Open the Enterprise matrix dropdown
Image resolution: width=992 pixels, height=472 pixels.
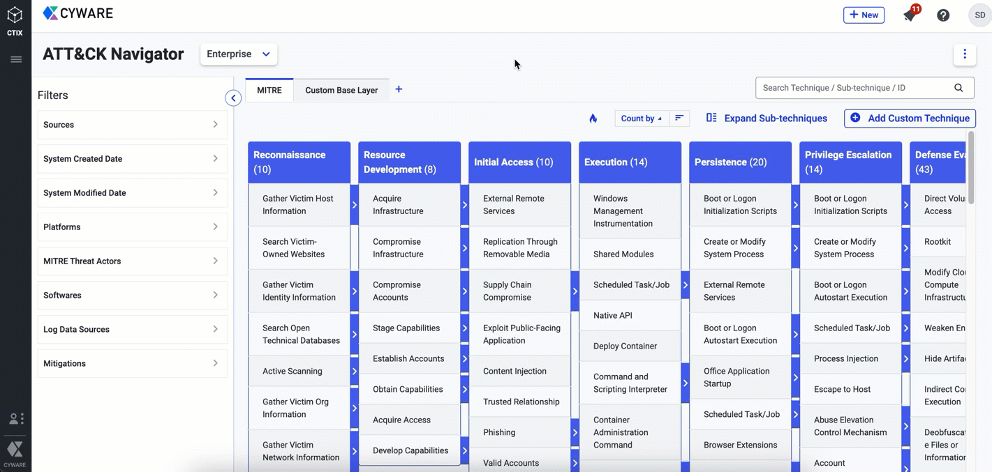click(238, 54)
